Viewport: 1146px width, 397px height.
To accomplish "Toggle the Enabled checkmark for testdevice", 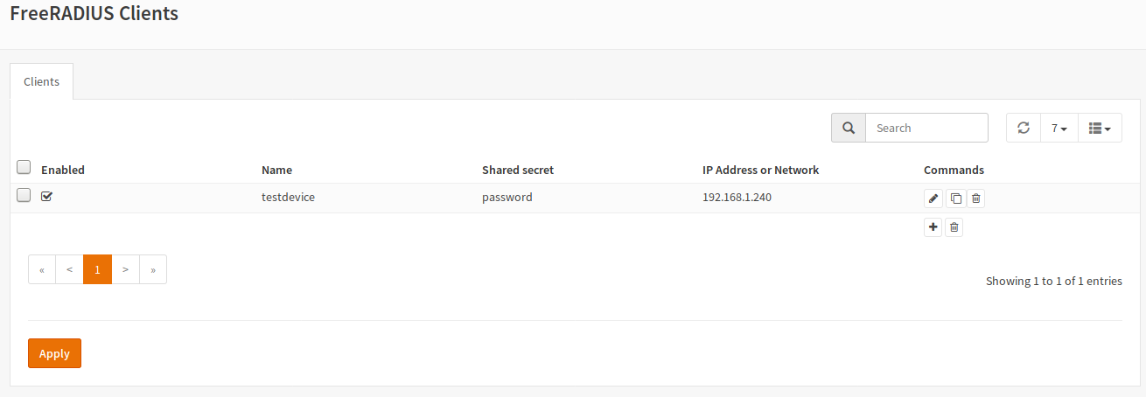I will pyautogui.click(x=47, y=197).
